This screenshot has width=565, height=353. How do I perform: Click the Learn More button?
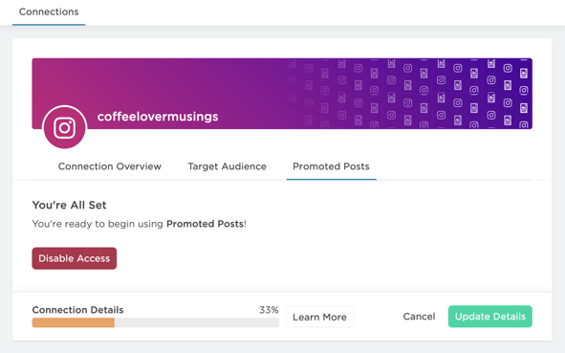[319, 317]
